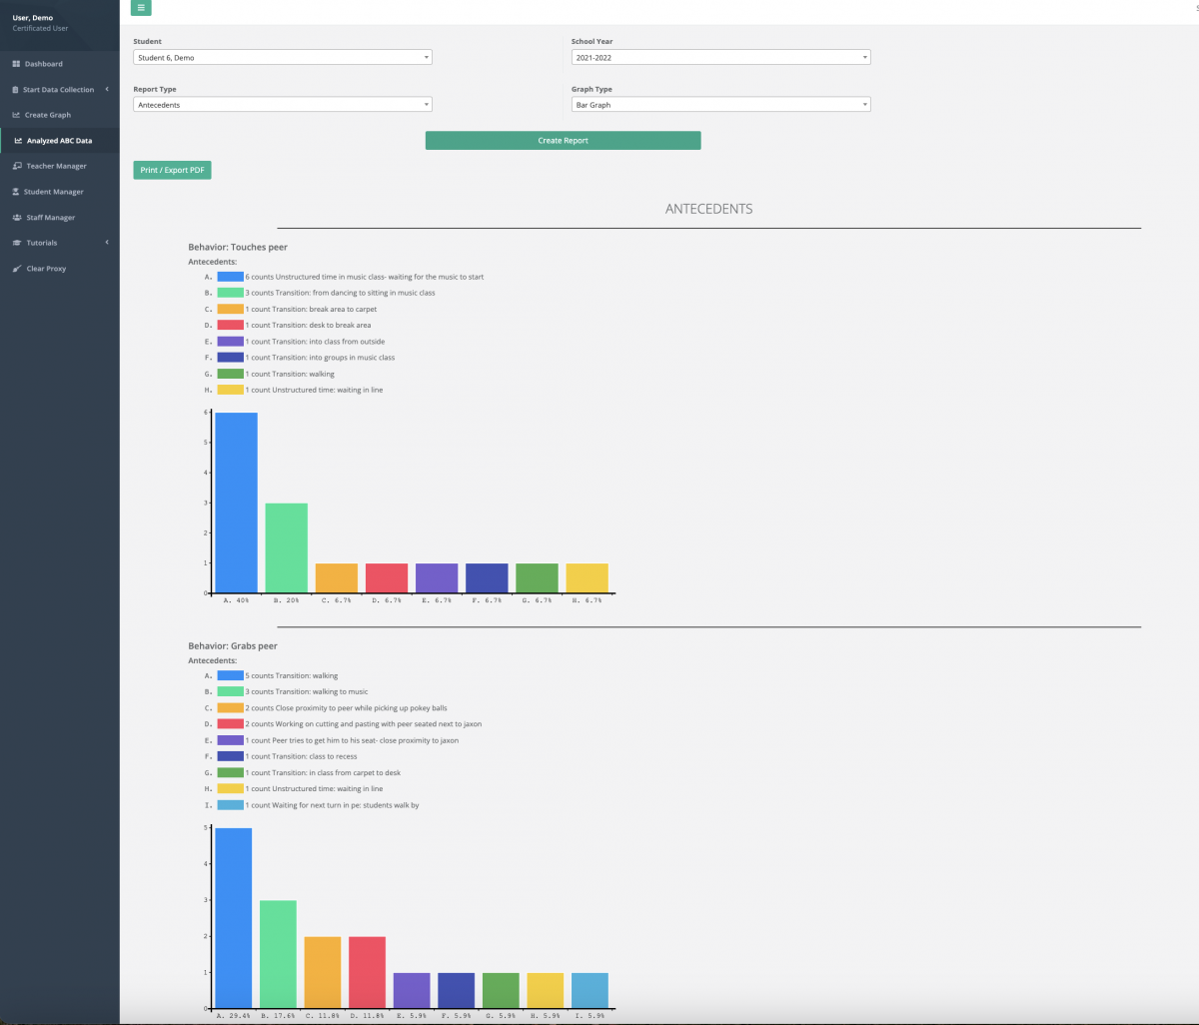Open the Report Type Antecedents dropdown

pyautogui.click(x=283, y=104)
